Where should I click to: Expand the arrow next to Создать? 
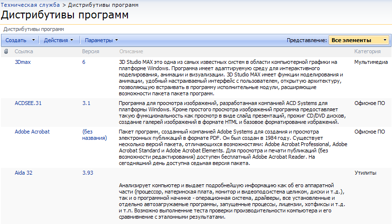point(33,40)
